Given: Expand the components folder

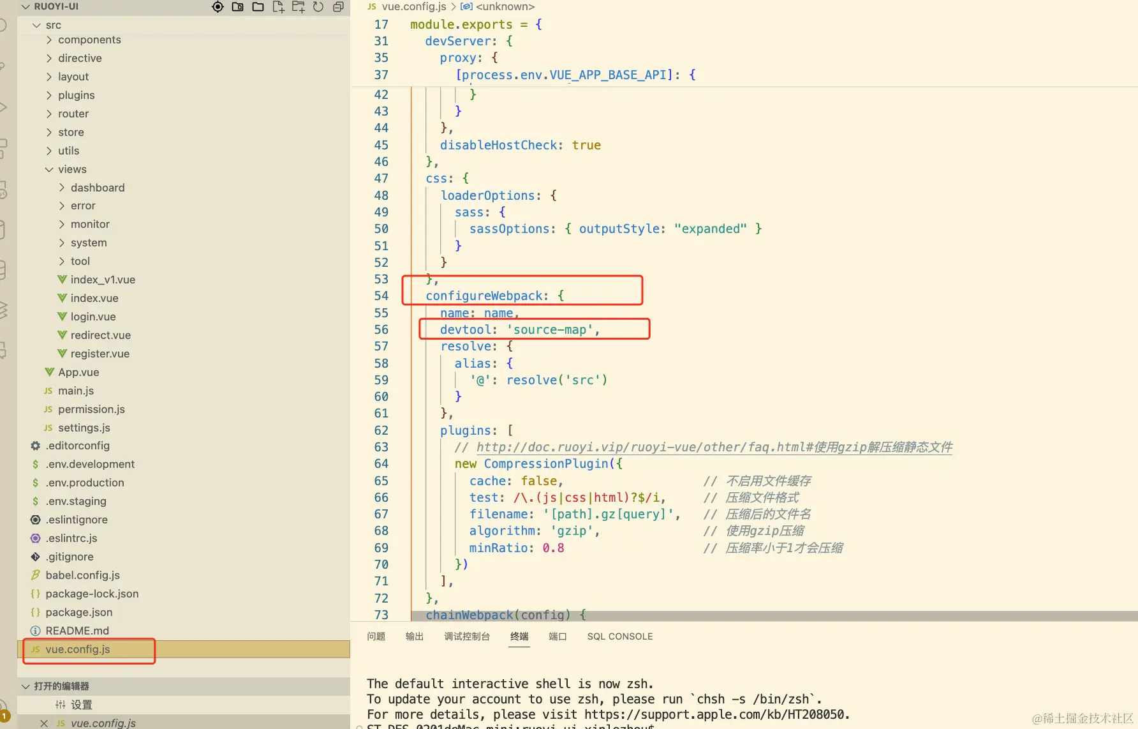Looking at the screenshot, I should [50, 40].
